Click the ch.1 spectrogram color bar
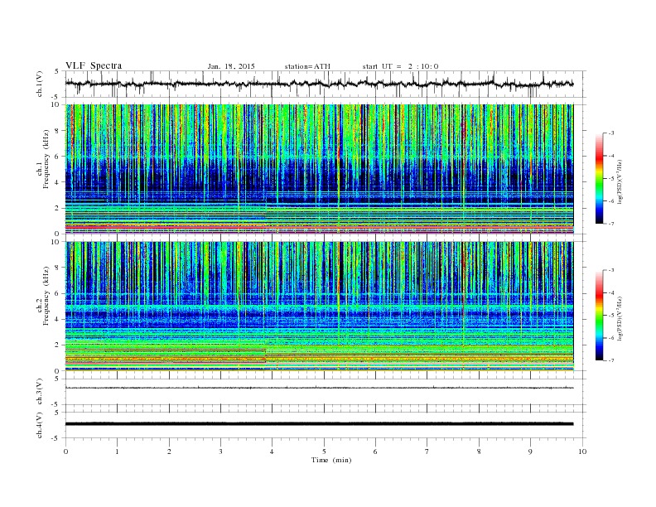Screen dimensions: 656x507 (599, 178)
